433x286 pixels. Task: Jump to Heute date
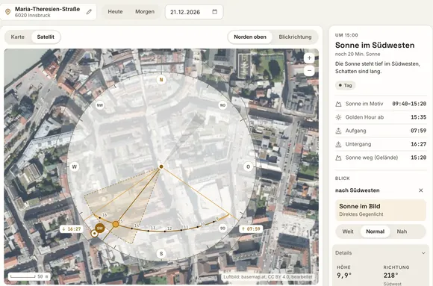(115, 12)
